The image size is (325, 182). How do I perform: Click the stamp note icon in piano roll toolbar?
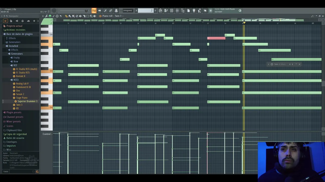[53, 16]
